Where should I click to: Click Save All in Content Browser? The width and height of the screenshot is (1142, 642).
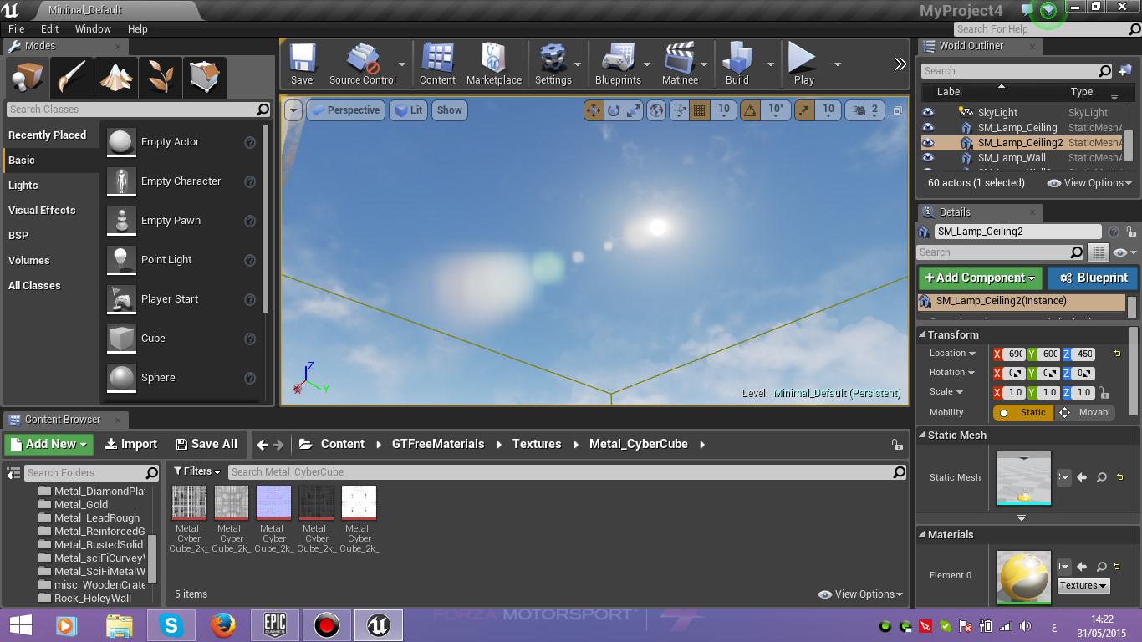[x=206, y=444]
